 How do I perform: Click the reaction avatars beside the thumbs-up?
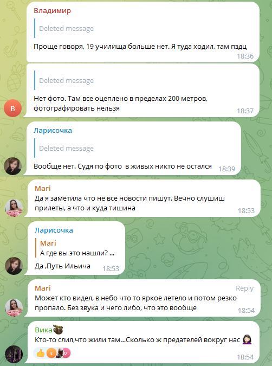click(58, 353)
